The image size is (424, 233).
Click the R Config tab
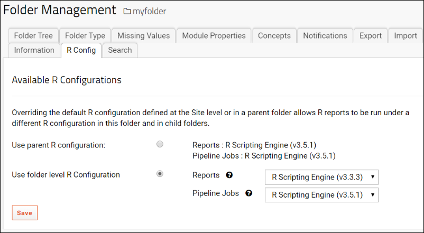pyautogui.click(x=81, y=50)
